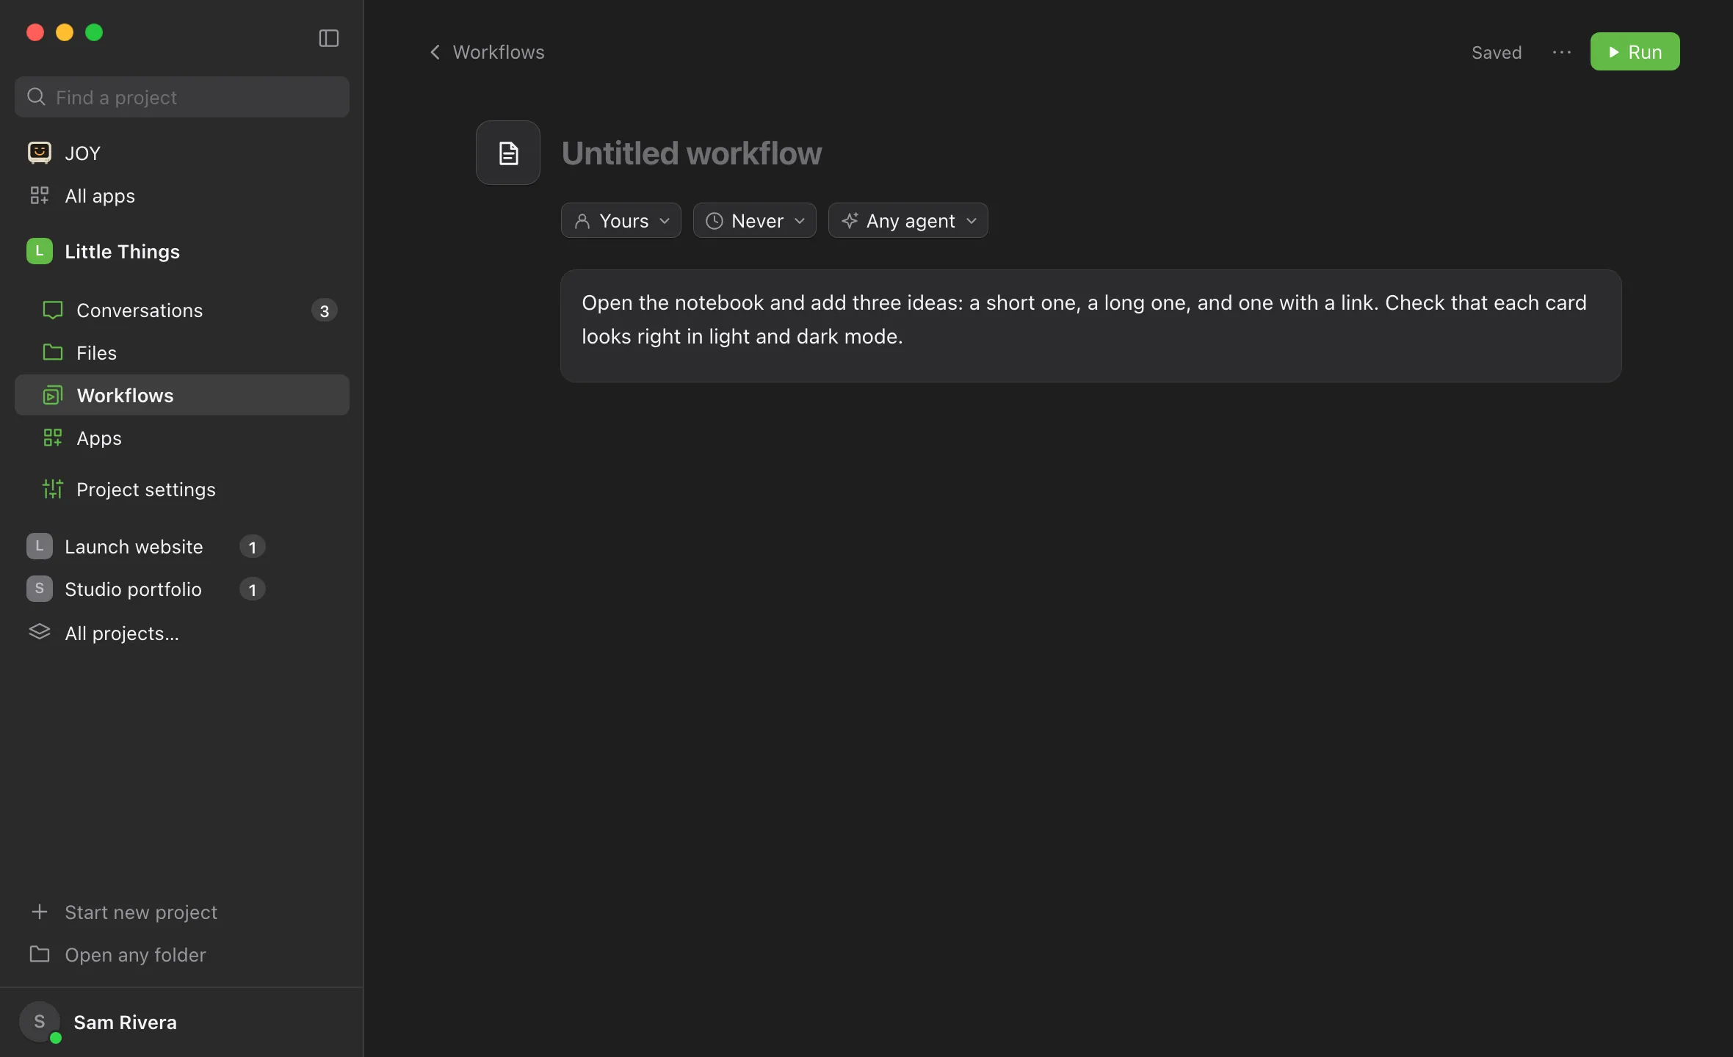Click the Untitled workflow title field
This screenshot has width=1733, height=1057.
pos(692,153)
